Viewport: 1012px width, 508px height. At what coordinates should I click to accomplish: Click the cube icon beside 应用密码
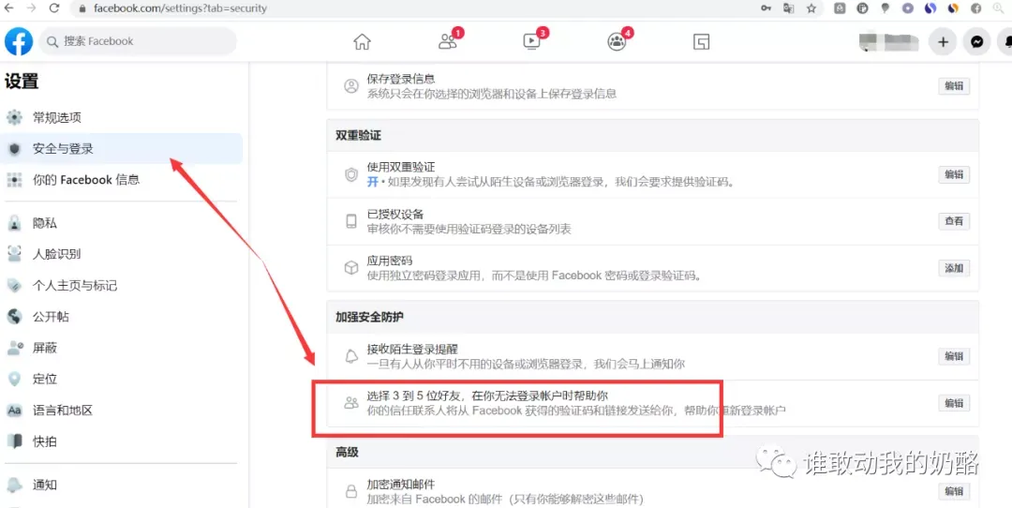pyautogui.click(x=351, y=268)
